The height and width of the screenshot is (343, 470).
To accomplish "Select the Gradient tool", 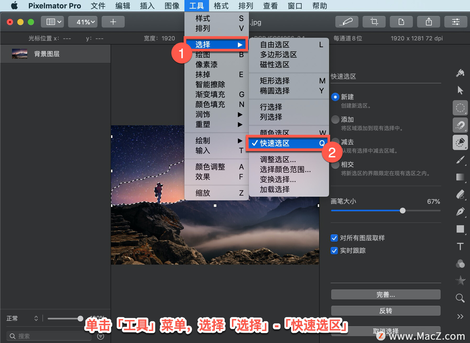I will 460,177.
